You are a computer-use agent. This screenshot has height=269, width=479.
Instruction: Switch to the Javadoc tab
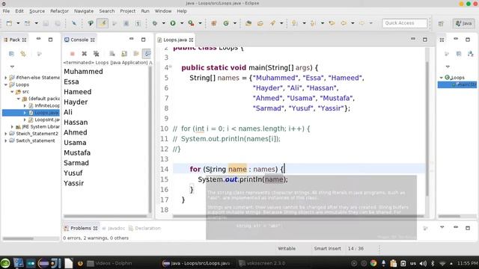coord(113,228)
